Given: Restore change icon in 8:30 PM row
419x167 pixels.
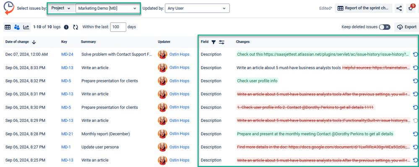Looking at the screenshot, I should coord(415,107).
